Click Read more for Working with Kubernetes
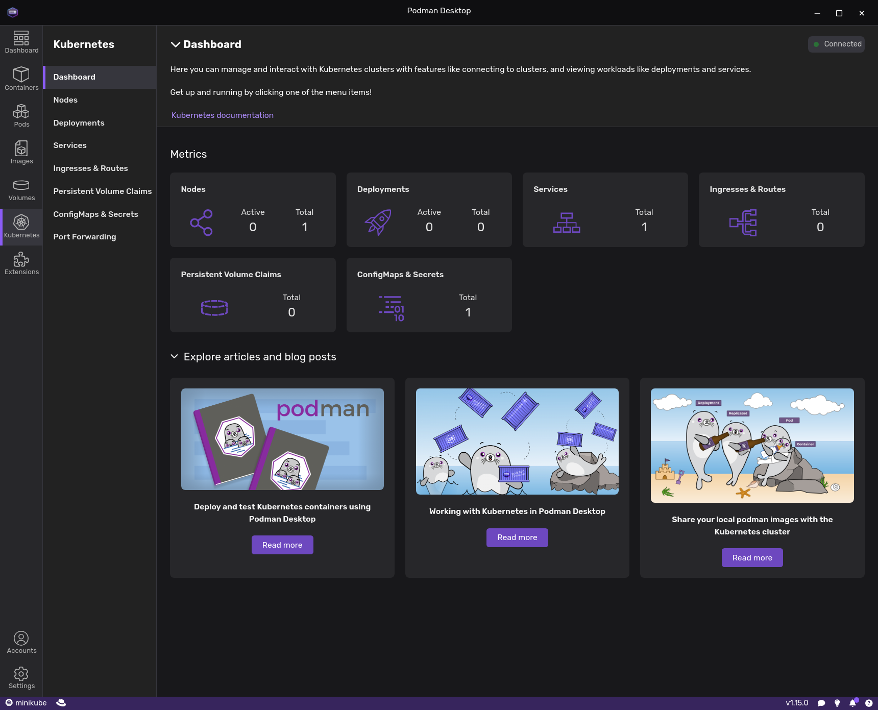 [517, 537]
